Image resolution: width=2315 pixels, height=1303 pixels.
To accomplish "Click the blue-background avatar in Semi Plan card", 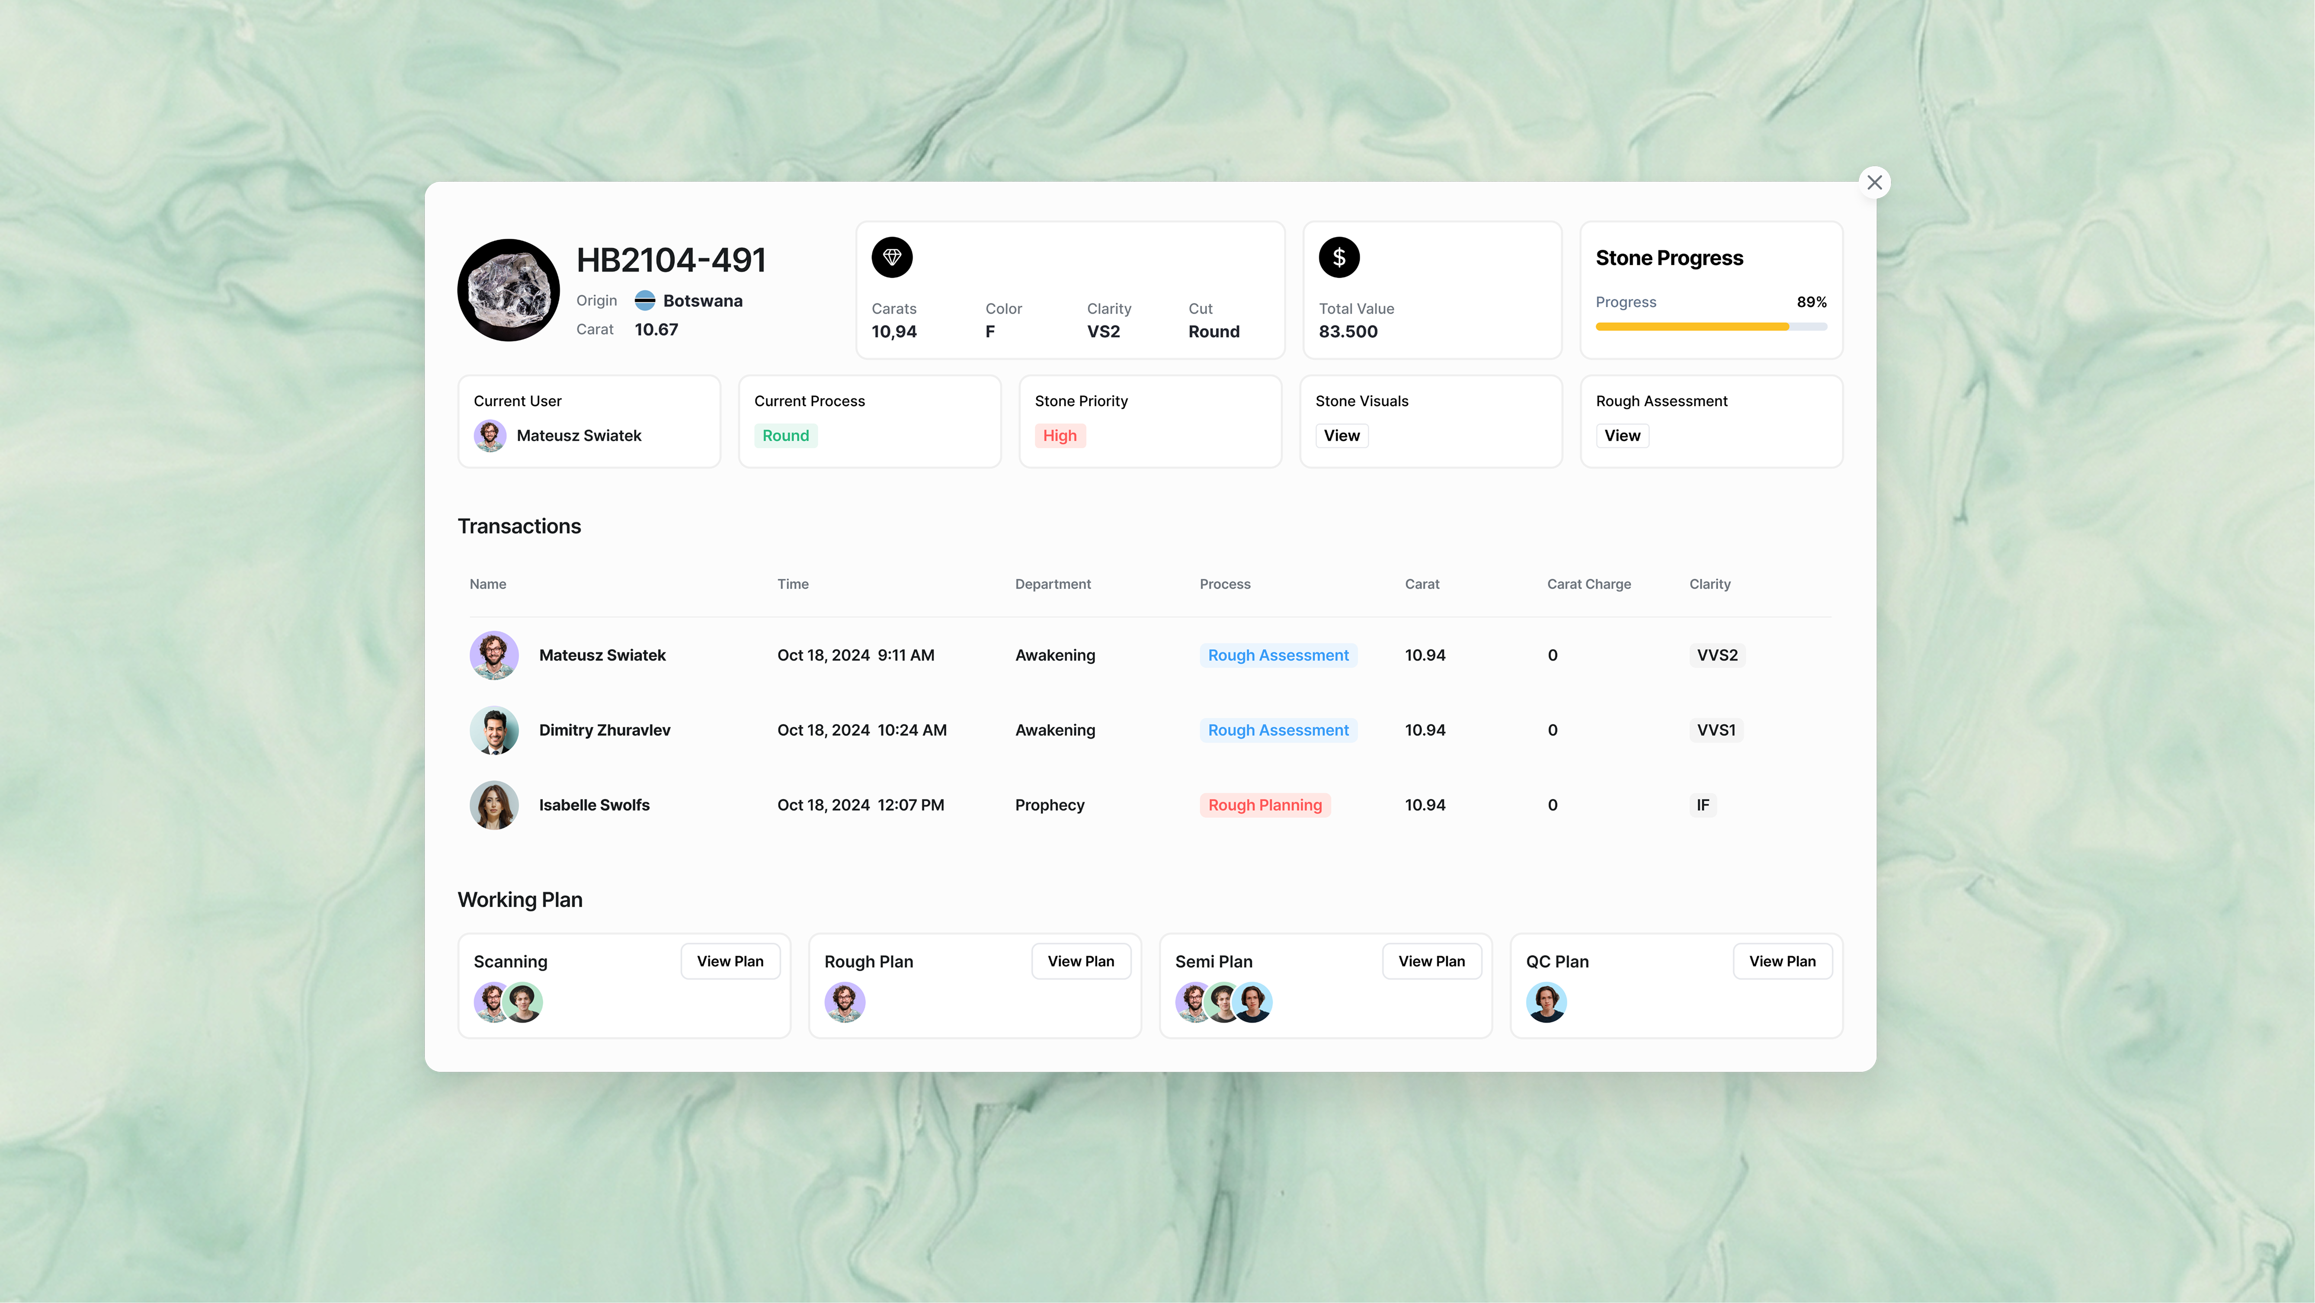I will click(1254, 1002).
